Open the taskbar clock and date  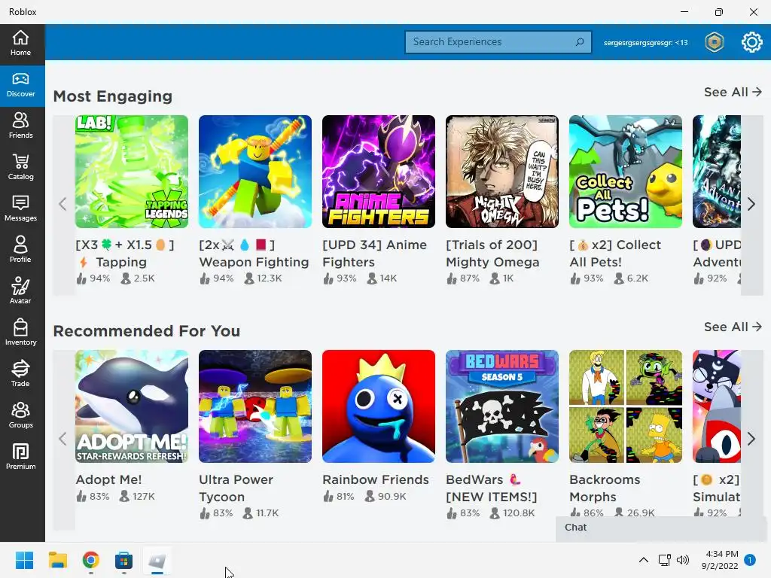click(x=720, y=560)
